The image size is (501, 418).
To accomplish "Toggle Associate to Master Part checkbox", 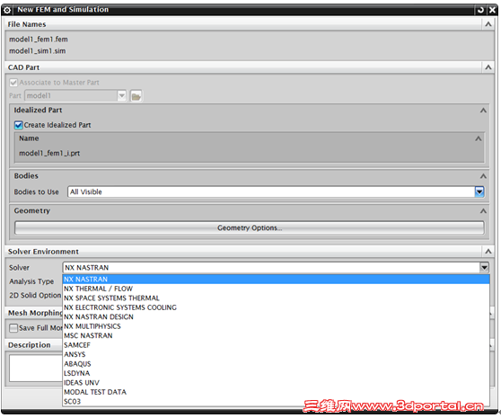I will (x=13, y=83).
